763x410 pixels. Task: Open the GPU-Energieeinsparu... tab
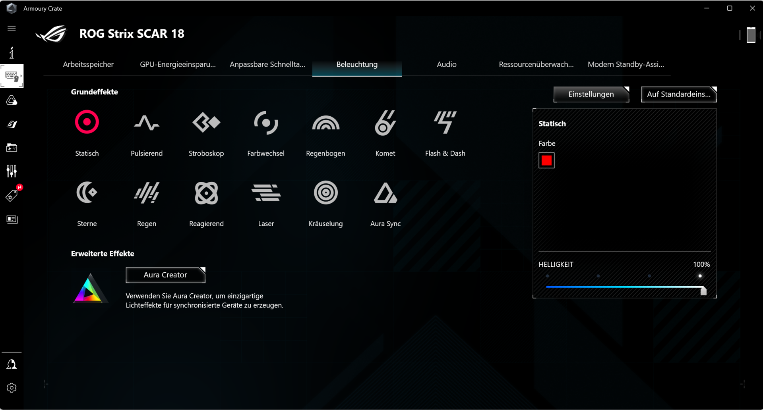coord(178,64)
